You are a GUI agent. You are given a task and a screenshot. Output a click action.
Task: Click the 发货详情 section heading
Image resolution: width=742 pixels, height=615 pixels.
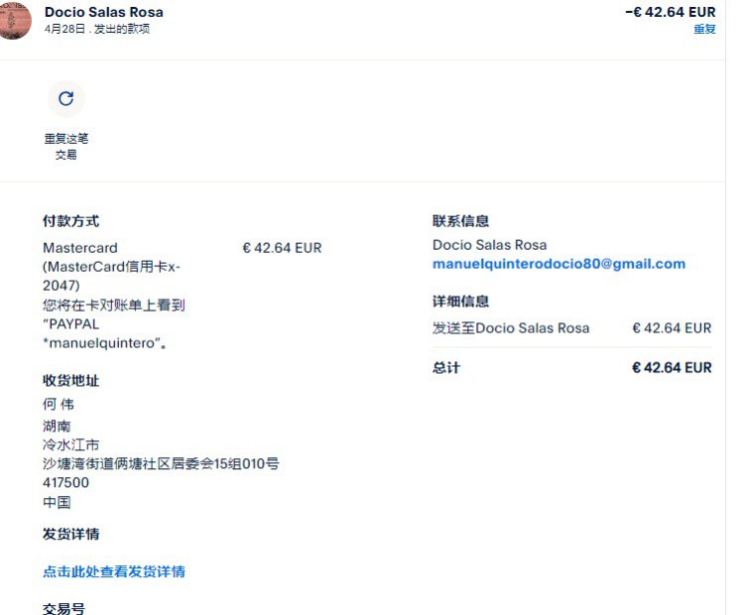(70, 535)
